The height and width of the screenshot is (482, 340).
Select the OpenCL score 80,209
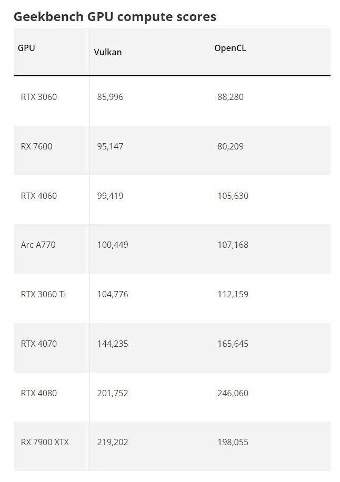(x=230, y=146)
